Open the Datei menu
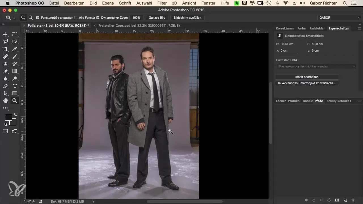 point(54,3)
